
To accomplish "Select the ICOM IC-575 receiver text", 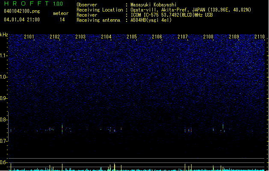I will point(171,15).
